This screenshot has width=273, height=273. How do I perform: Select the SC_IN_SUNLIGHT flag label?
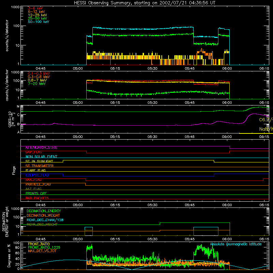click(x=39, y=161)
